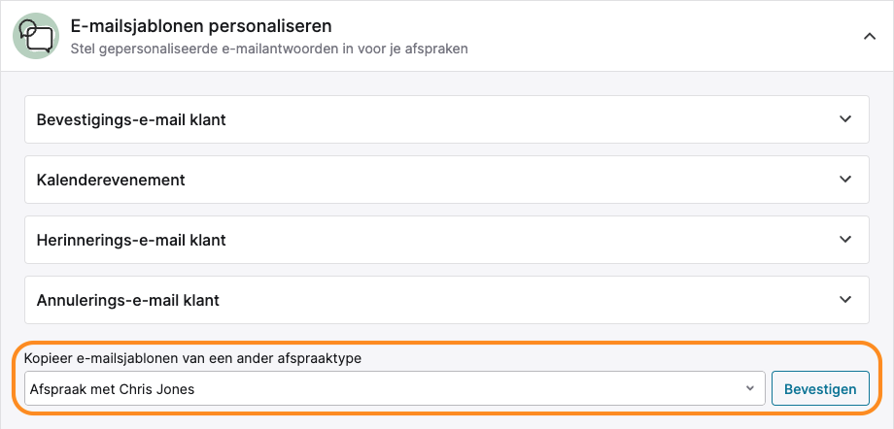Viewport: 894px width, 429px height.
Task: Click the 'Annulerings-e-mail klant' title text
Action: (127, 300)
